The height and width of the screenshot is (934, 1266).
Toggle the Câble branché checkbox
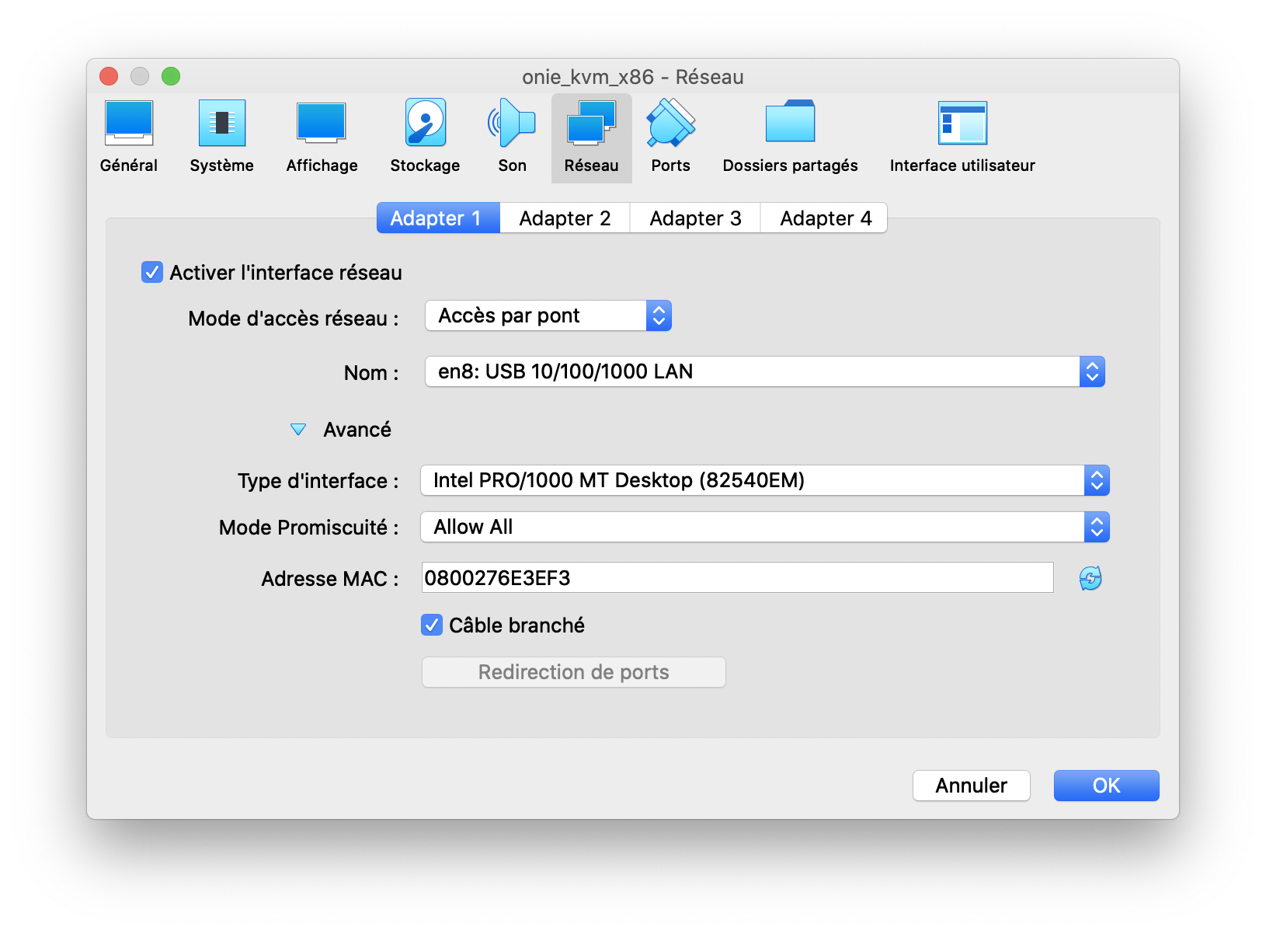tap(432, 626)
